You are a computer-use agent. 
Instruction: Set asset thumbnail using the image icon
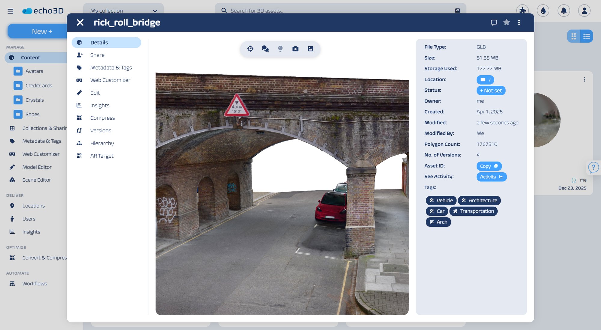310,48
